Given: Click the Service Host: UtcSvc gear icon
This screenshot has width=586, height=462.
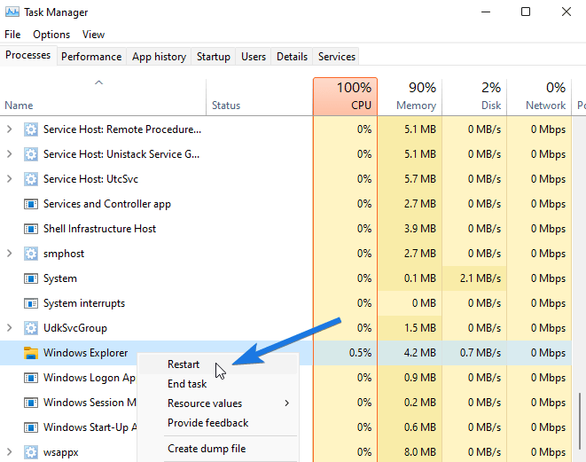Looking at the screenshot, I should tap(31, 179).
